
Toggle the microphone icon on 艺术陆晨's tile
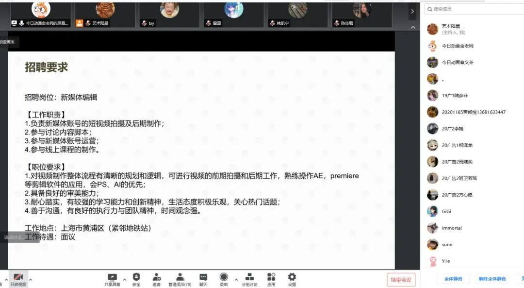pos(88,22)
